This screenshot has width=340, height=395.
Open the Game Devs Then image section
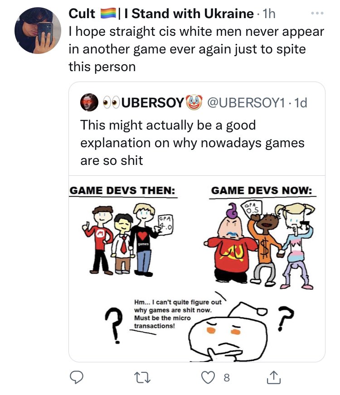click(x=123, y=232)
